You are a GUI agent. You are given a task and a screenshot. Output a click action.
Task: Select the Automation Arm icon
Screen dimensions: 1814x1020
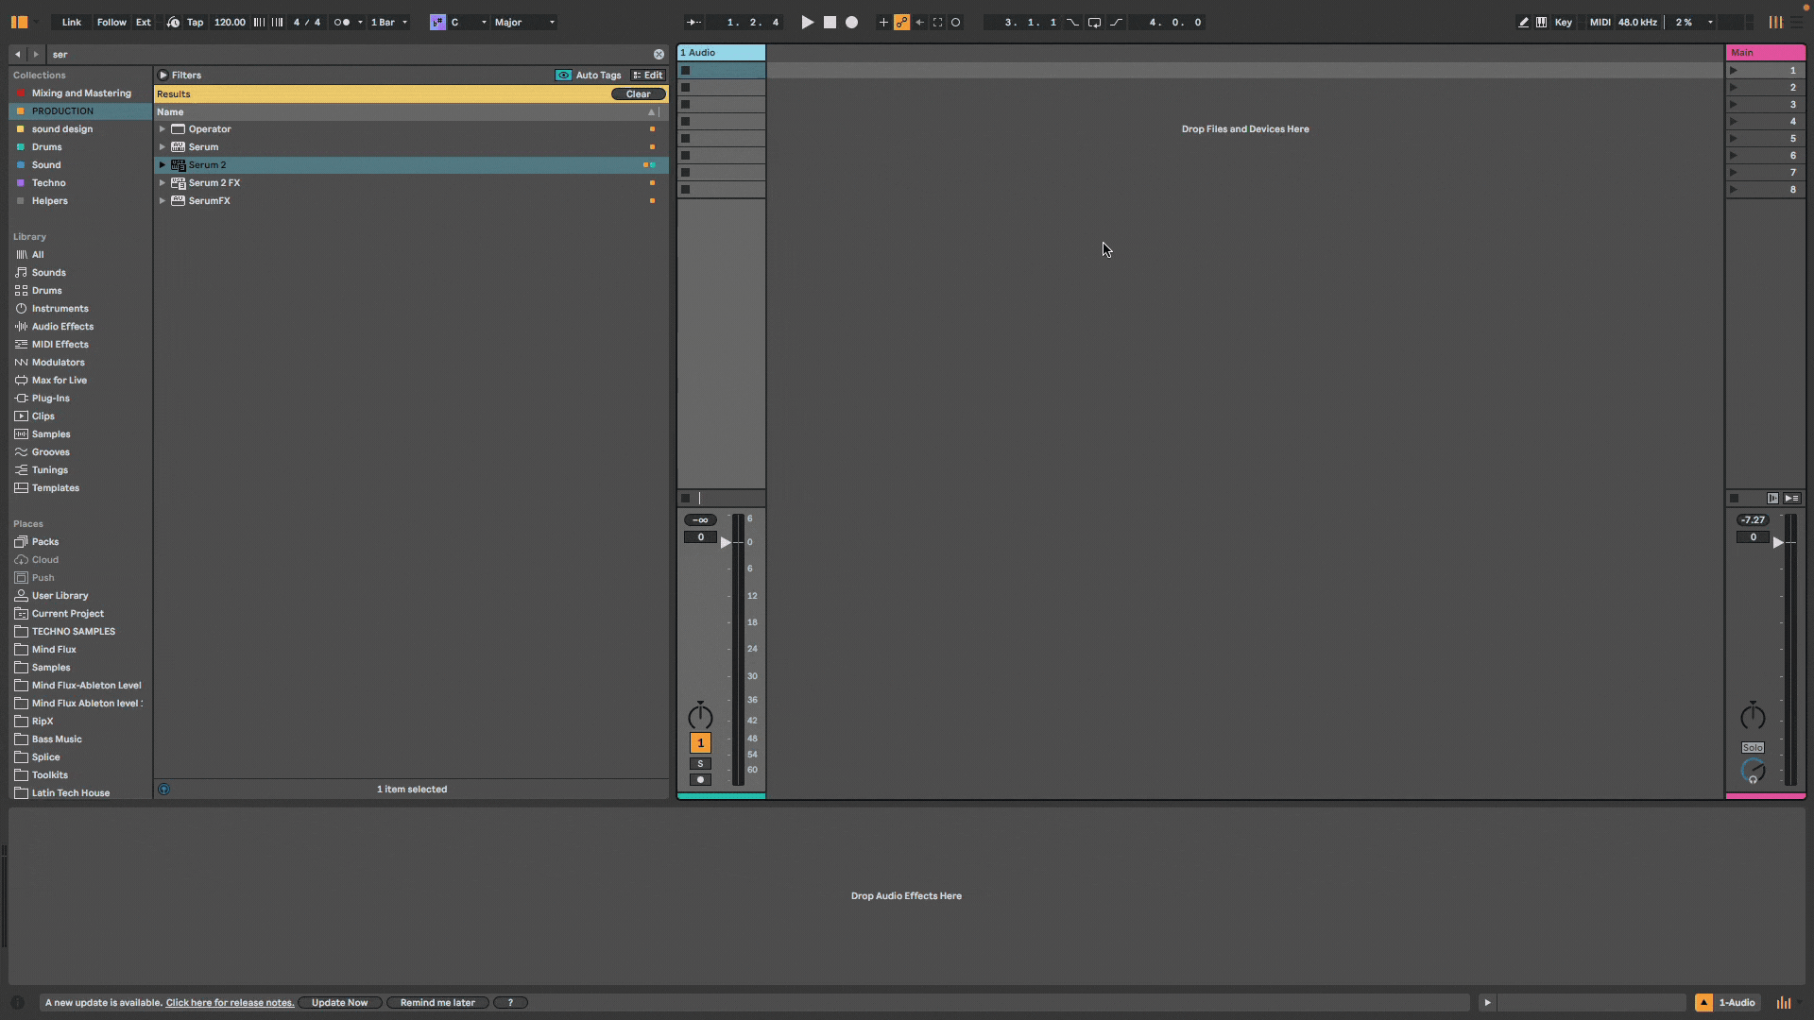(x=902, y=22)
